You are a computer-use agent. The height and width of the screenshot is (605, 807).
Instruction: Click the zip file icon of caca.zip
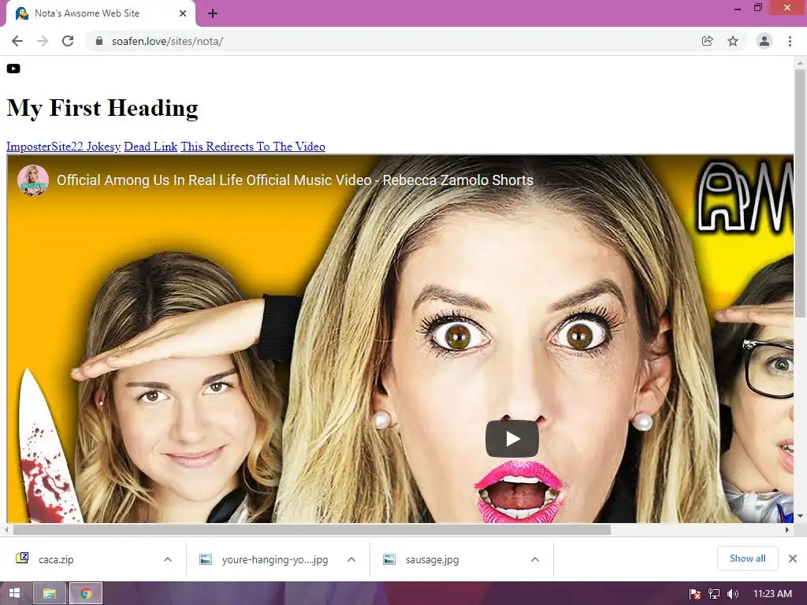[x=22, y=559]
